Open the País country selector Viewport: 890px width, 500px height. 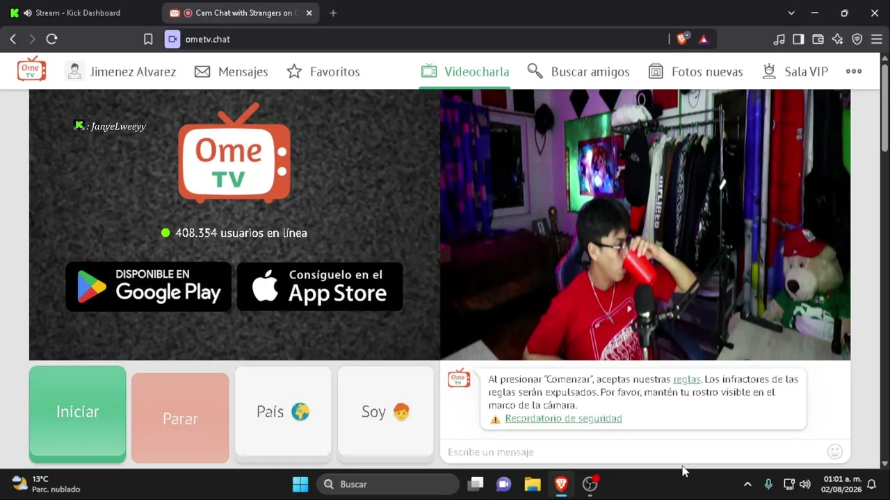coord(283,412)
